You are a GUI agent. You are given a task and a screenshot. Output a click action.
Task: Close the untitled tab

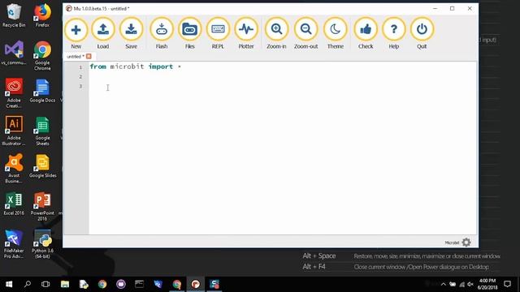click(x=89, y=56)
